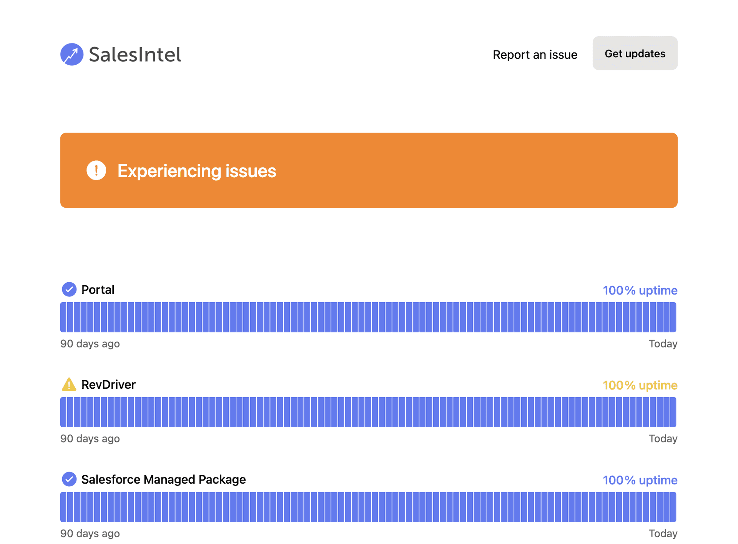The height and width of the screenshot is (544, 738).
Task: Click 90 days ago label under RevDriver
Action: pos(90,439)
